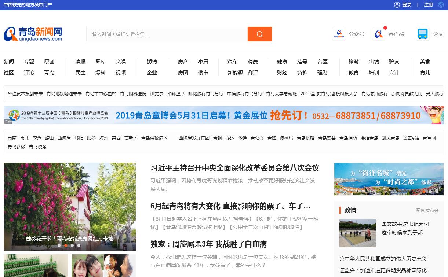Click the 2019青岛童博会 advertisement banner
The image size is (448, 277).
[223, 115]
